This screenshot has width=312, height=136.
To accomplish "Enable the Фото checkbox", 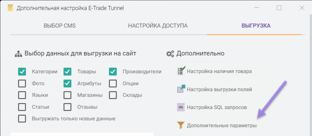I will [22, 83].
